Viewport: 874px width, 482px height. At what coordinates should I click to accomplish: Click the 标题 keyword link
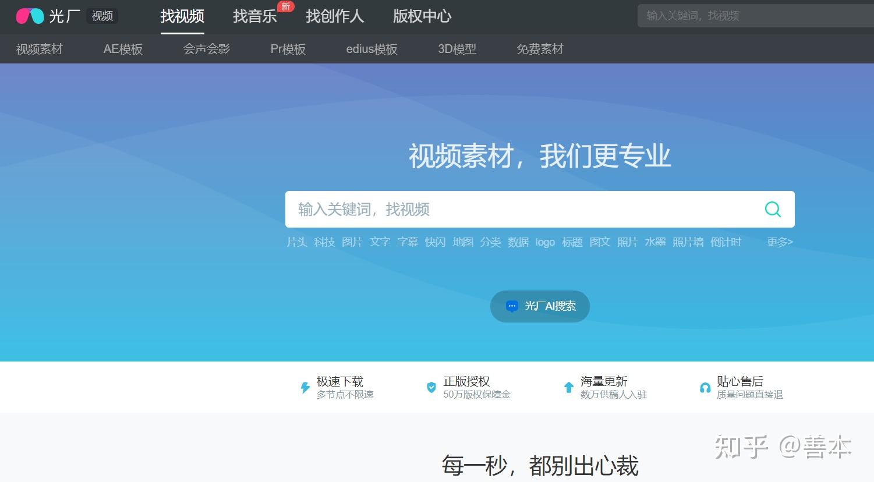click(x=572, y=242)
